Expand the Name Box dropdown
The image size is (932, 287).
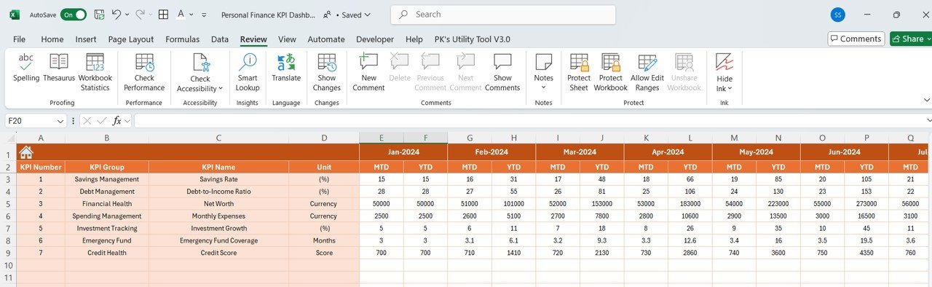coord(60,121)
